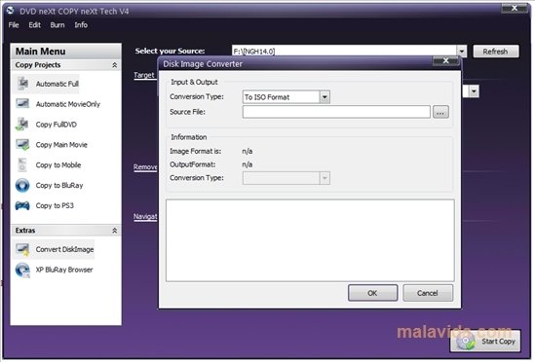The height and width of the screenshot is (362, 535).
Task: Launch the XP BluRay Browser icon
Action: (x=22, y=270)
